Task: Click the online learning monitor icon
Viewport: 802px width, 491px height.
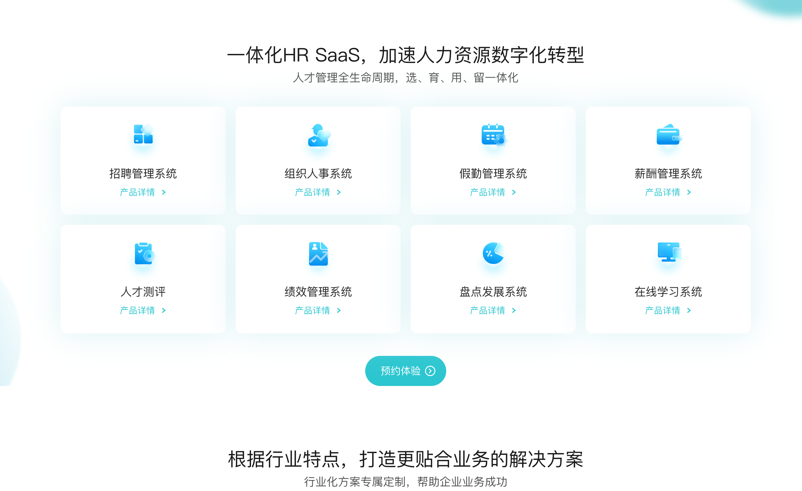Action: coord(669,252)
